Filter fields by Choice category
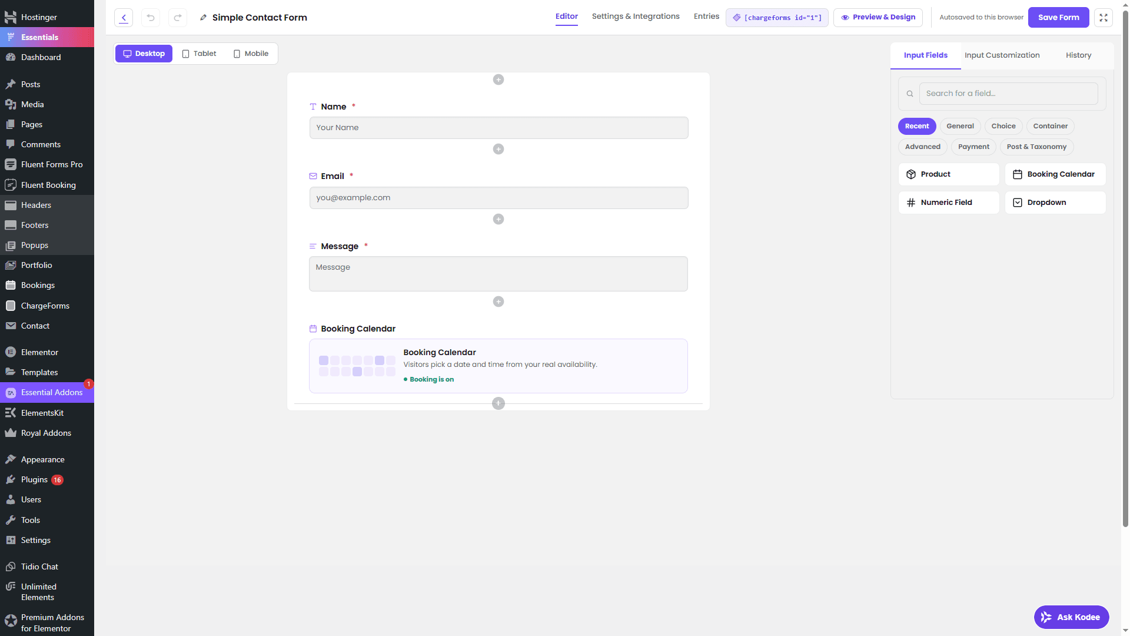 [x=1003, y=126]
